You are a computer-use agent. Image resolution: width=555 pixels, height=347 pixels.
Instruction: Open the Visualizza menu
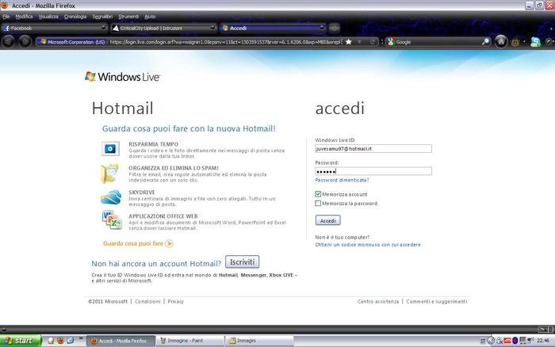(48, 17)
